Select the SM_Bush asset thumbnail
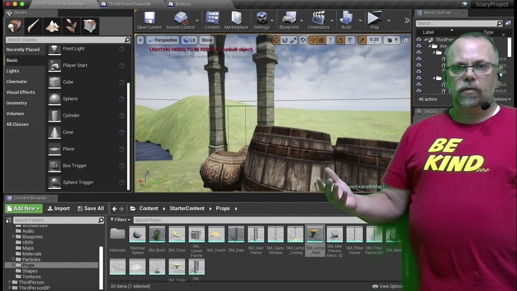This screenshot has width=517, height=291. point(157,234)
